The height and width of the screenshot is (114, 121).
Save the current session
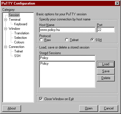pyautogui.click(x=106, y=71)
